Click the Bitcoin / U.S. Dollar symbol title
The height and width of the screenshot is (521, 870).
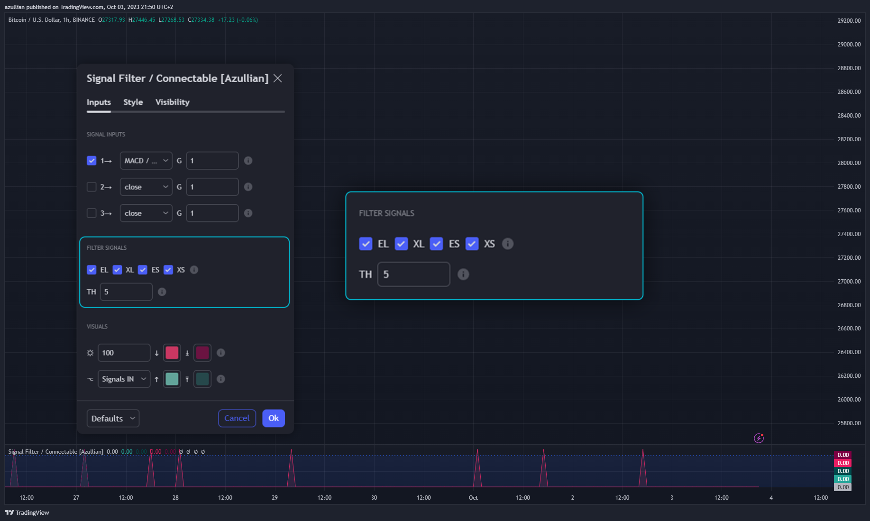34,20
